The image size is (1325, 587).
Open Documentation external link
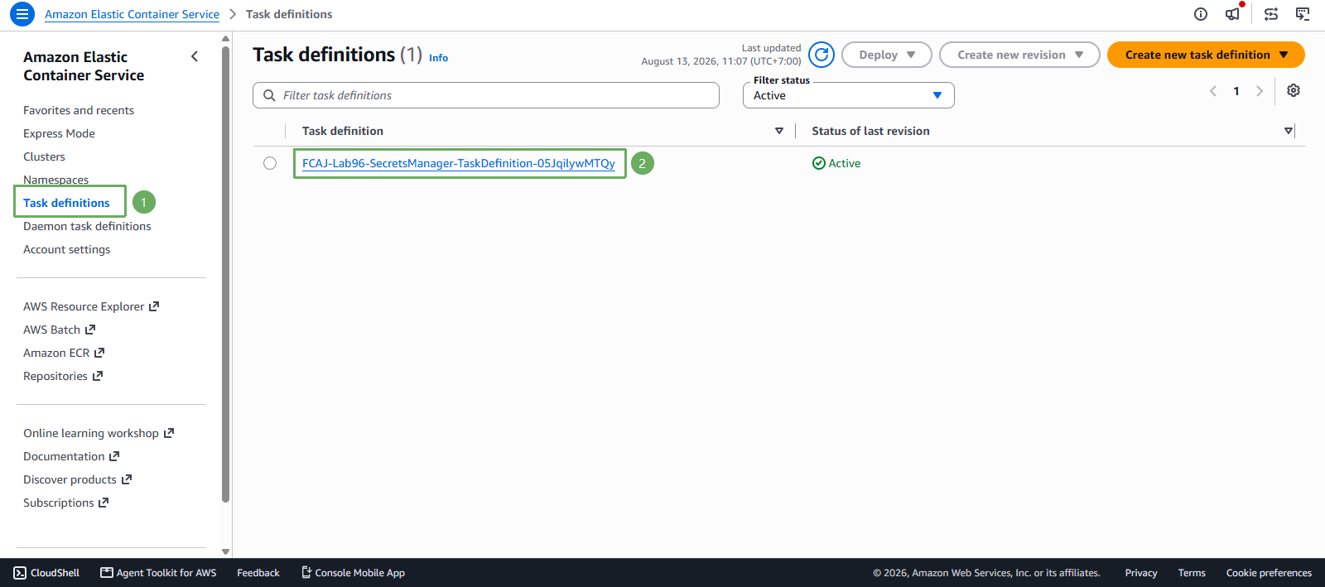71,456
